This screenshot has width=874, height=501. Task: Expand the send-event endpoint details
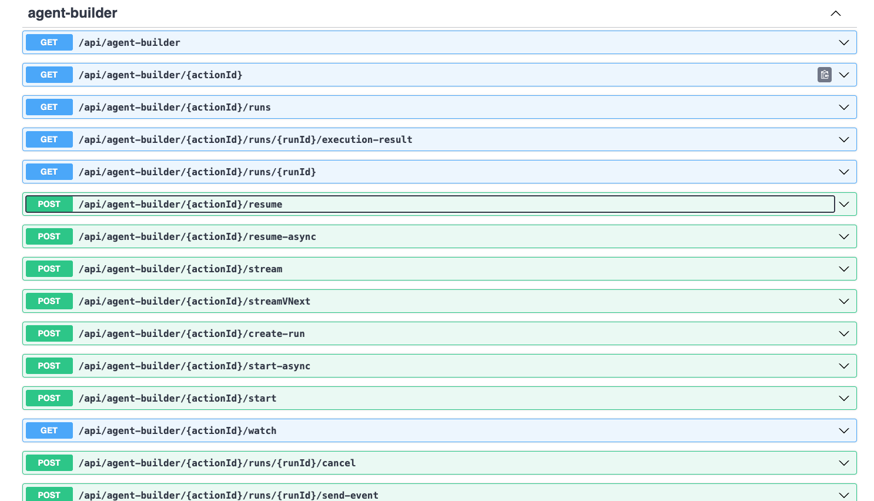(844, 495)
